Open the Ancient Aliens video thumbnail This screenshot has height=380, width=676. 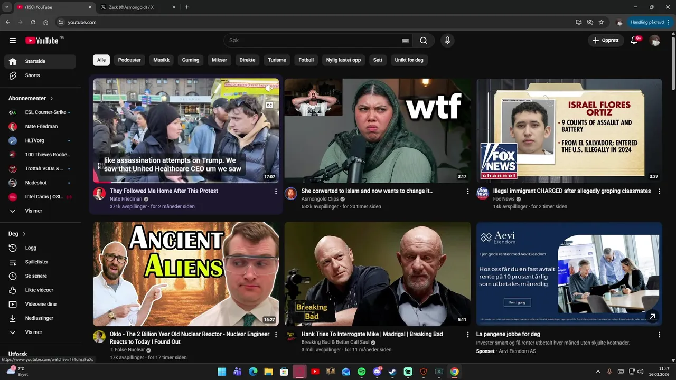[x=186, y=274]
